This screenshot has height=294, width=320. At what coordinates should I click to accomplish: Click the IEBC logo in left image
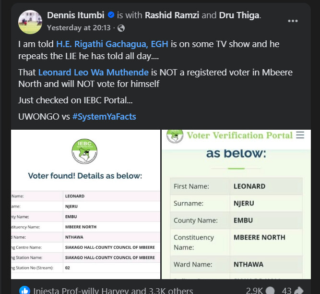[x=85, y=153]
